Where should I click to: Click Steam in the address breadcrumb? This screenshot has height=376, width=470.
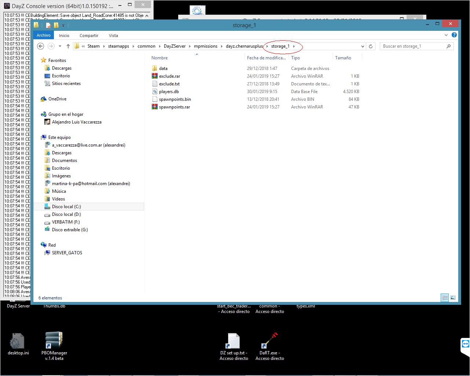point(93,46)
